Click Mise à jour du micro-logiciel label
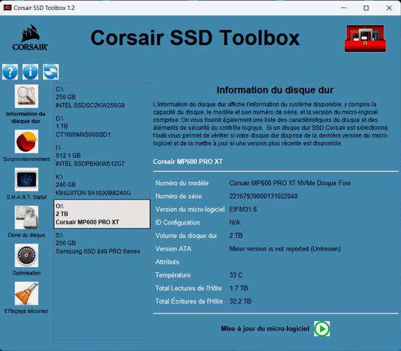This screenshot has width=401, height=351. tap(265, 329)
